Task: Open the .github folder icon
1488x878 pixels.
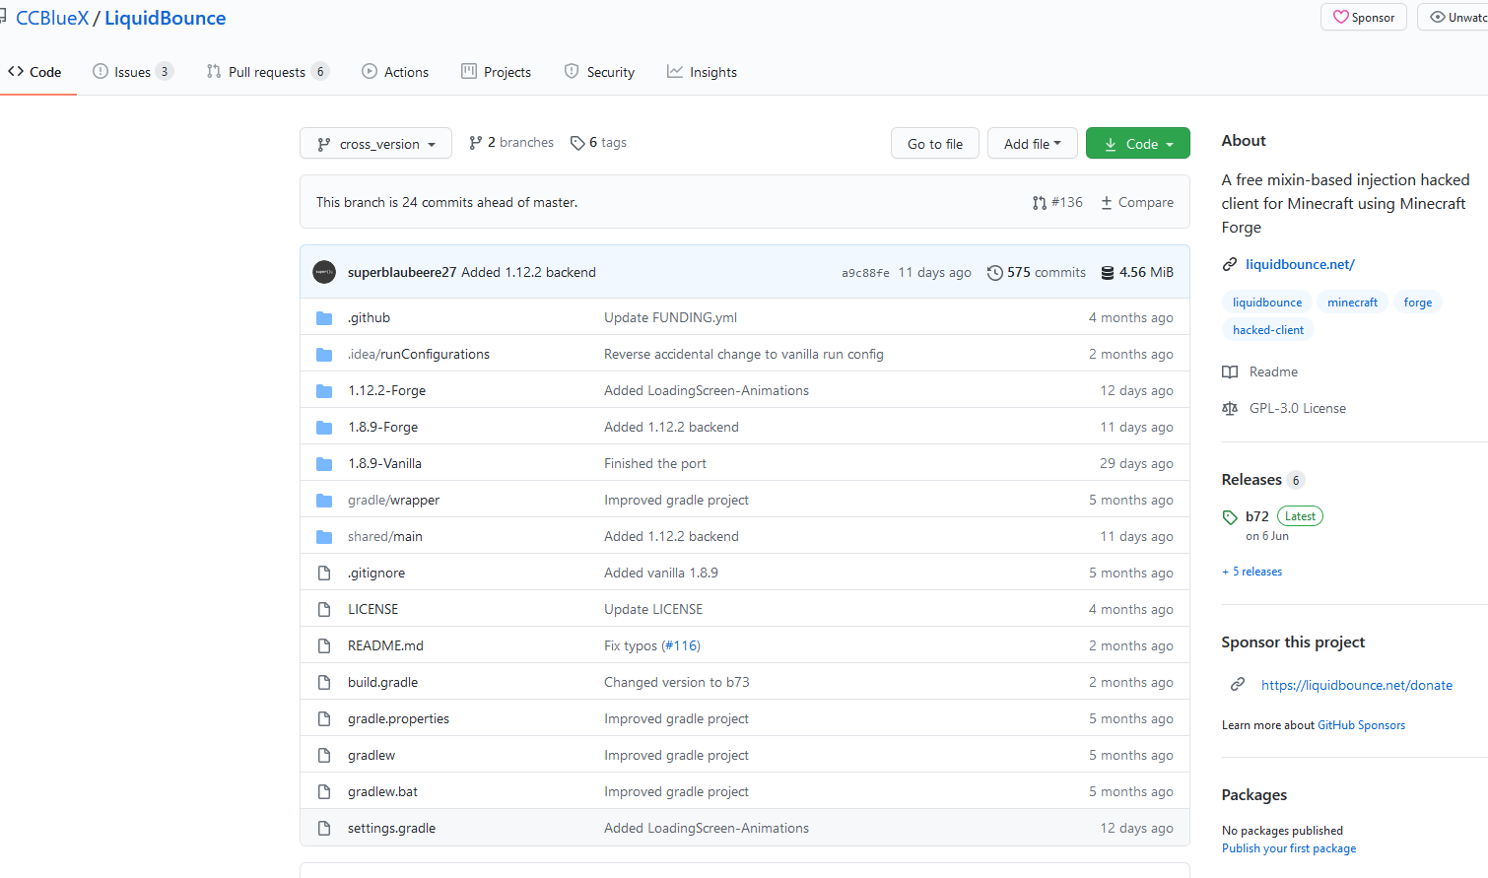Action: pyautogui.click(x=324, y=317)
